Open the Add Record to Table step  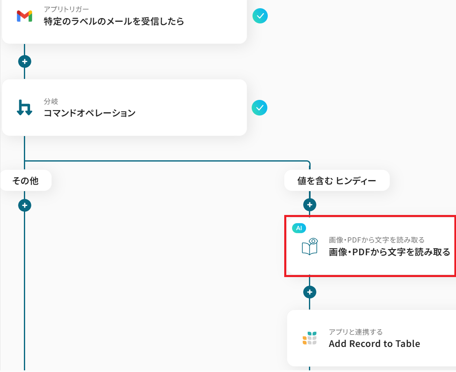click(x=374, y=344)
